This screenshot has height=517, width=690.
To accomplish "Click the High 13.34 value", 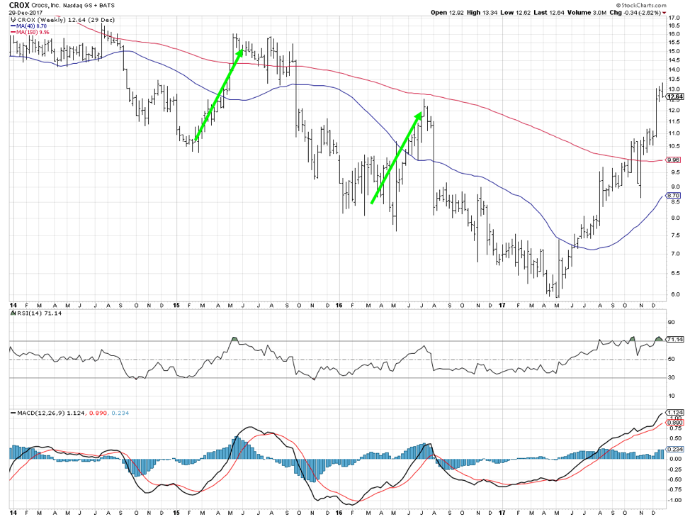I will [482, 13].
